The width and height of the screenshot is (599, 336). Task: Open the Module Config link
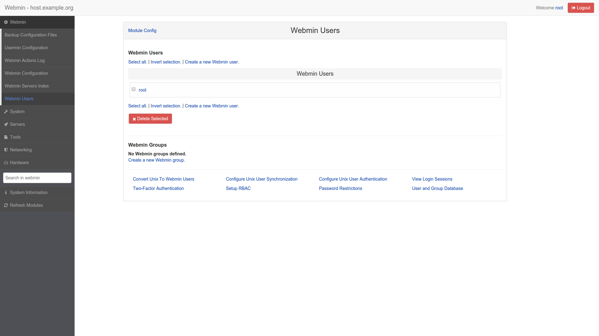(142, 31)
